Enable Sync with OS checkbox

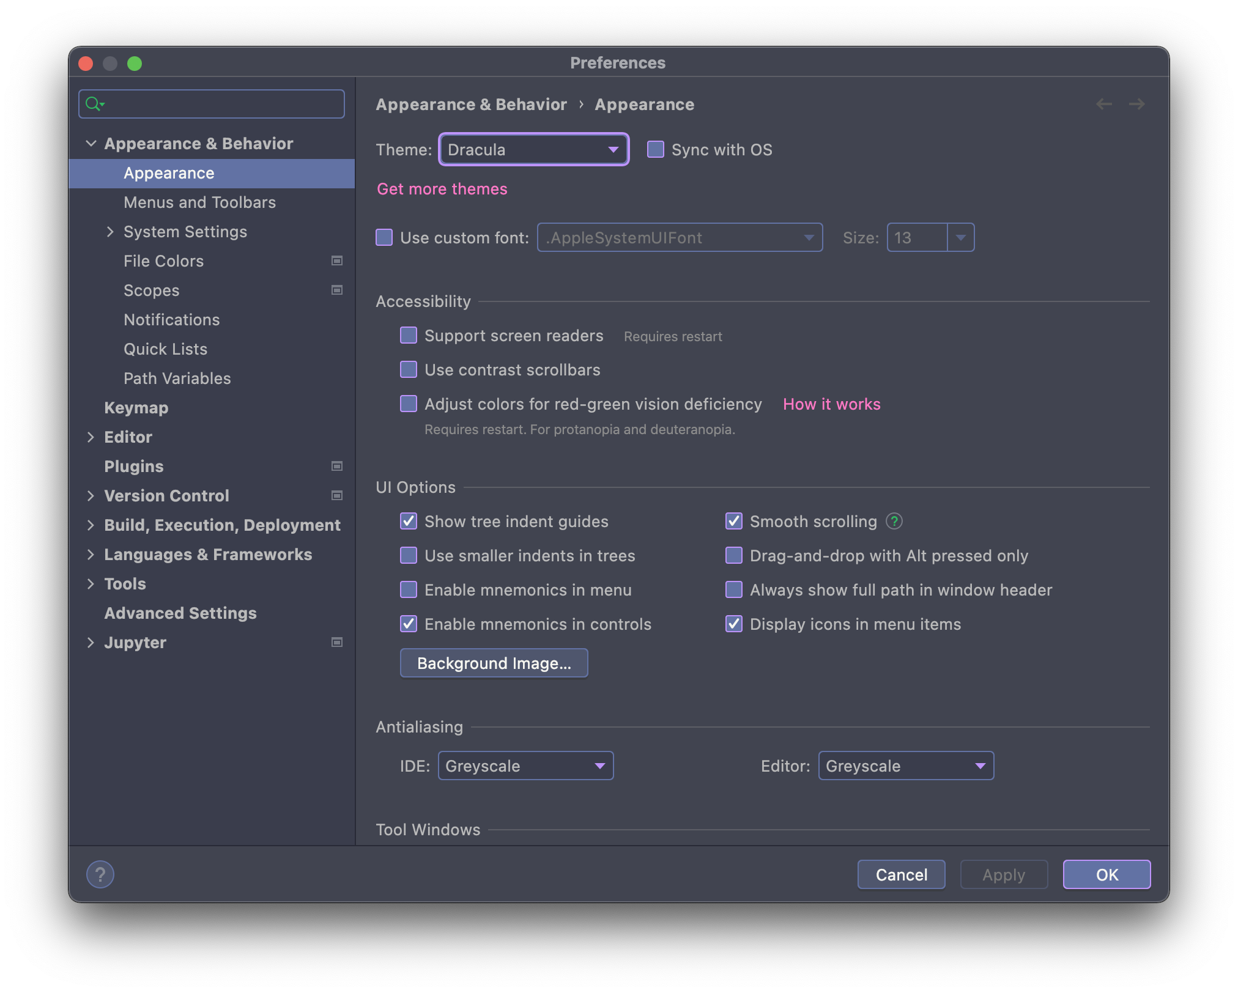click(x=656, y=150)
